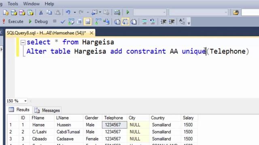Image resolution: width=259 pixels, height=145 pixels.
Task: Open the second wider Solution Platforms combo box
Action: (198, 12)
